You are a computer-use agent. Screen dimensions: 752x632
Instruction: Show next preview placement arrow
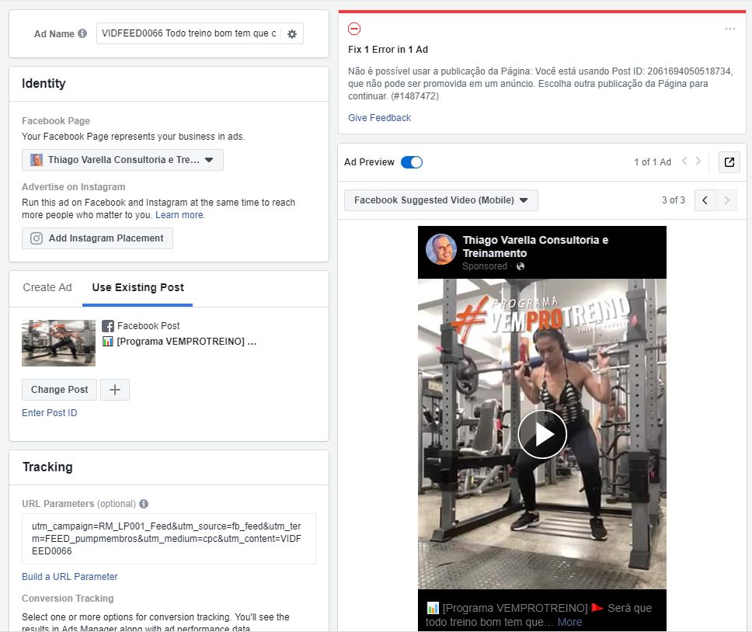coord(726,200)
